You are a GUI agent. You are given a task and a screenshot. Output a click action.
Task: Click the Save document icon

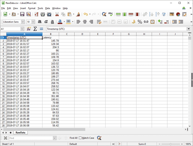pyautogui.click(x=22, y=14)
